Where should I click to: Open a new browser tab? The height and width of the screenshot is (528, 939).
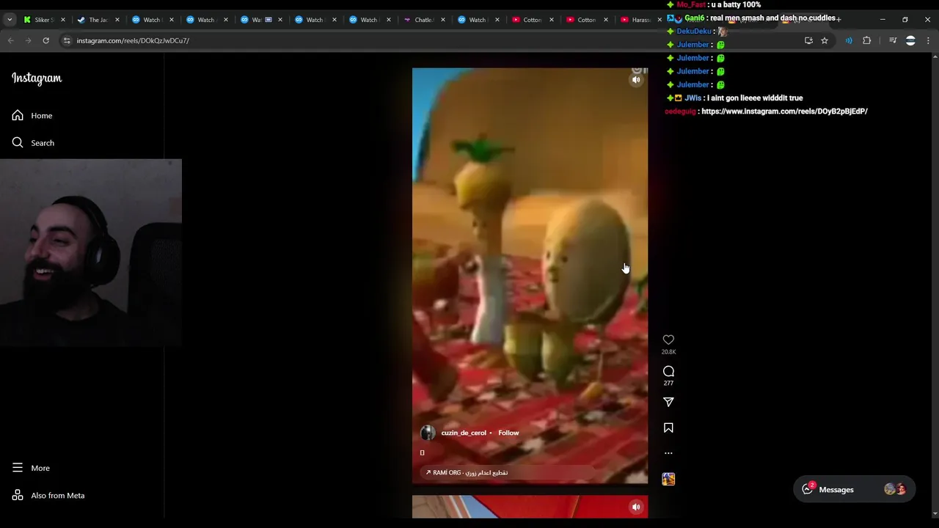click(838, 20)
